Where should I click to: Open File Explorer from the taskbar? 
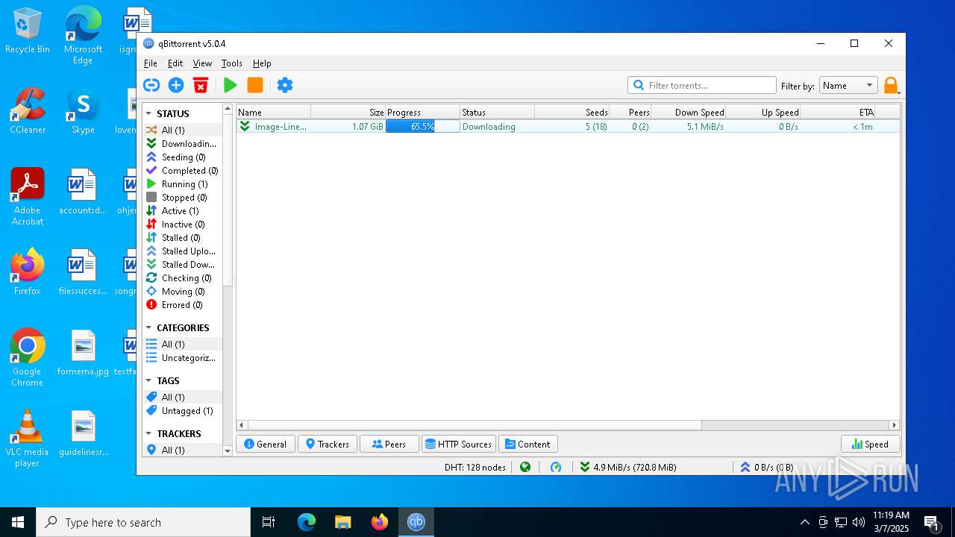(x=343, y=522)
